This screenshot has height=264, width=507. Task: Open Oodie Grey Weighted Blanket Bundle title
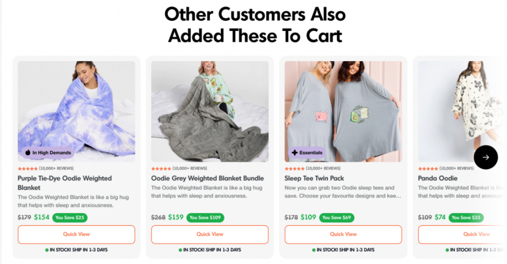207,178
